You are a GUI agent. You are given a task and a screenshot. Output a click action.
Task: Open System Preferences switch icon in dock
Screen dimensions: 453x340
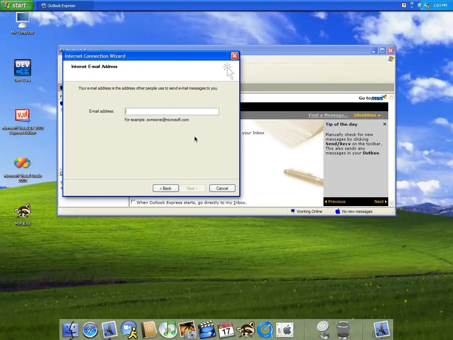pos(285,330)
